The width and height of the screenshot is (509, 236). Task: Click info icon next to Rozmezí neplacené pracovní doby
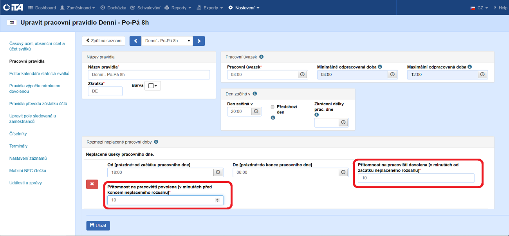156,142
